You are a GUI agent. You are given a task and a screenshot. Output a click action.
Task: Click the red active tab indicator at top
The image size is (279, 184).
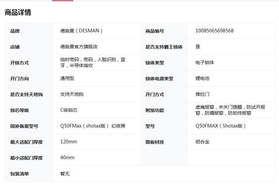click(63, 1)
